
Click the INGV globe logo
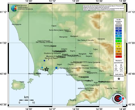tap(14, 8)
